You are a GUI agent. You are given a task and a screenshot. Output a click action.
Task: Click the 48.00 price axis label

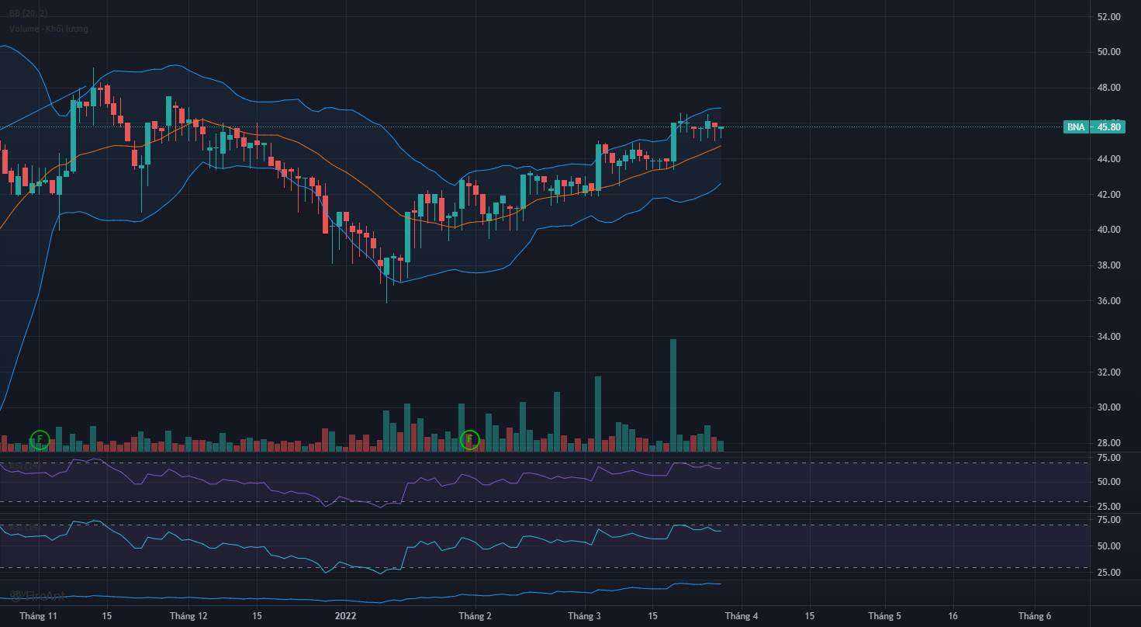[x=1109, y=88]
